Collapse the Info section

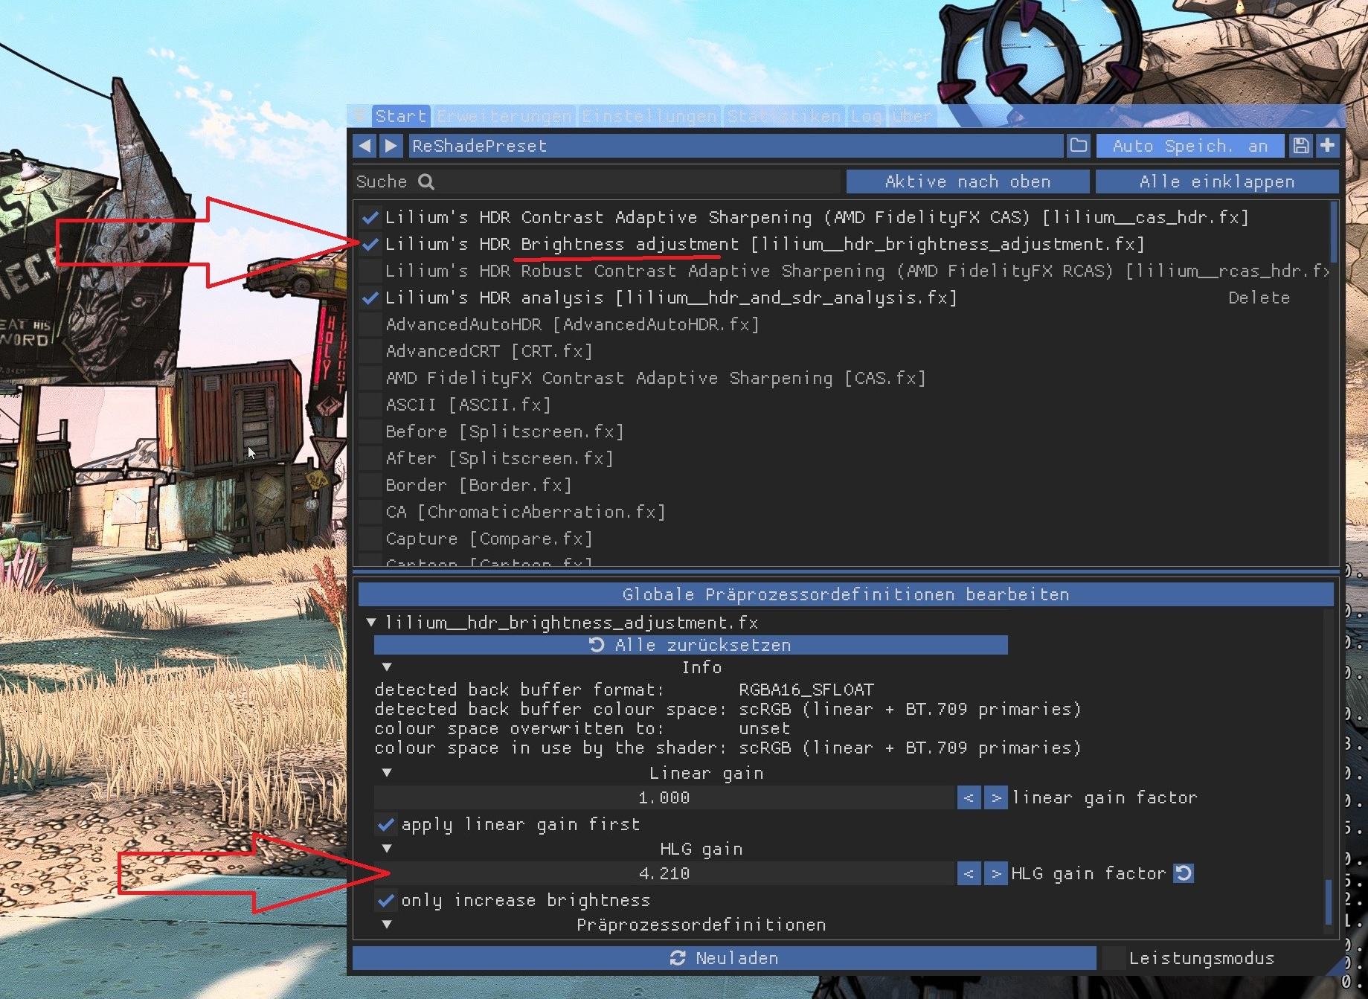pyautogui.click(x=387, y=667)
